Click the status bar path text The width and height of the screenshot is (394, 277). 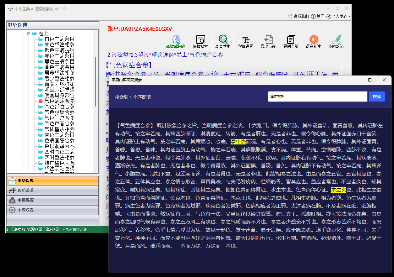47,230
